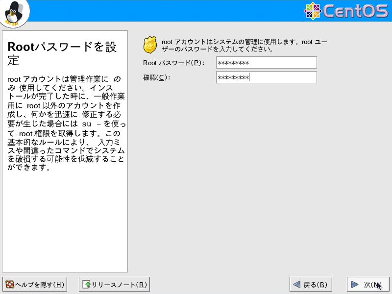
Task: Go back with the 戻る button
Action: pyautogui.click(x=311, y=284)
